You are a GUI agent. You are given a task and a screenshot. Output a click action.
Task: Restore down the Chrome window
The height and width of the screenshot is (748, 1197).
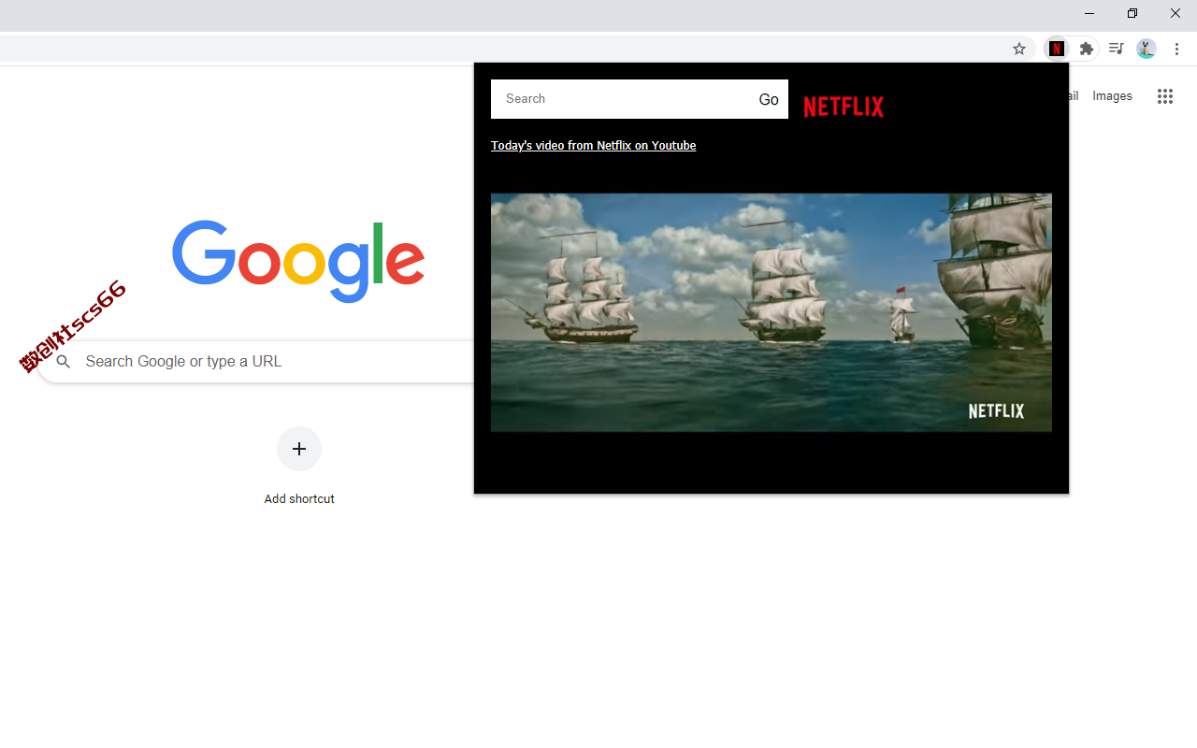(1132, 13)
